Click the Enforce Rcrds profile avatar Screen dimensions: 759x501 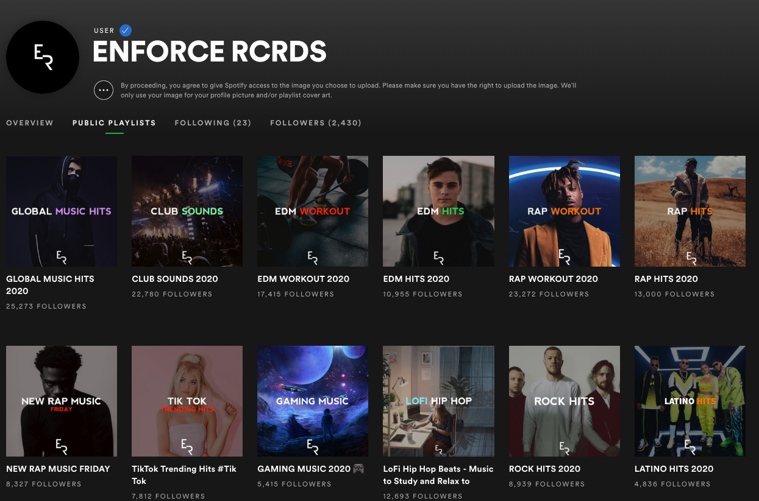[x=43, y=57]
